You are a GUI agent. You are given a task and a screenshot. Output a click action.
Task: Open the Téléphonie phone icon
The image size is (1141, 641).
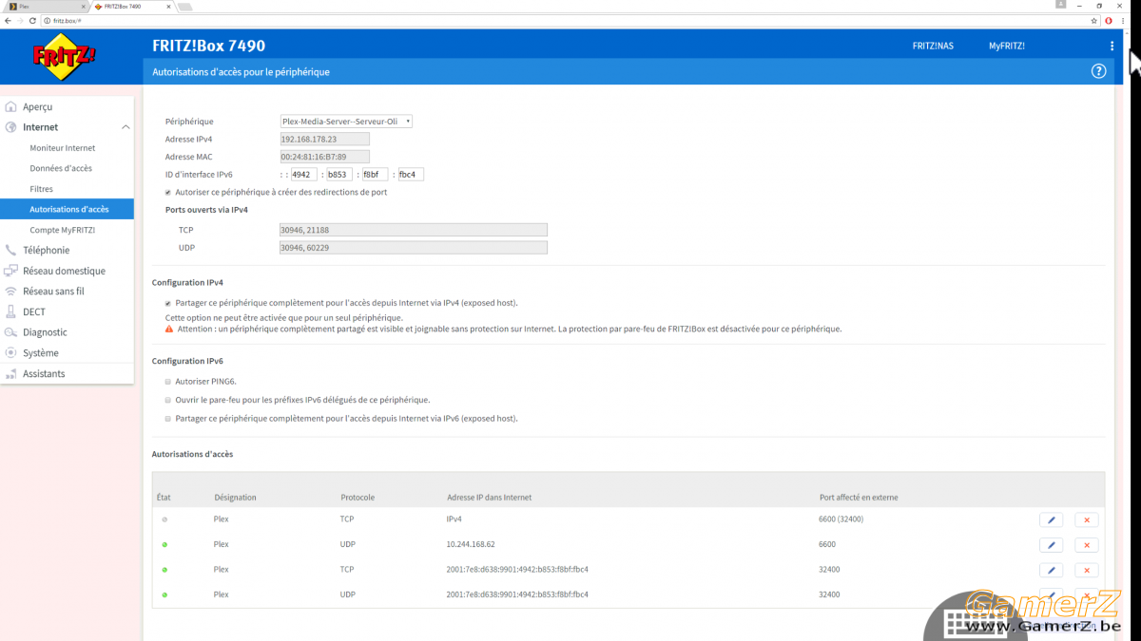pyautogui.click(x=11, y=250)
